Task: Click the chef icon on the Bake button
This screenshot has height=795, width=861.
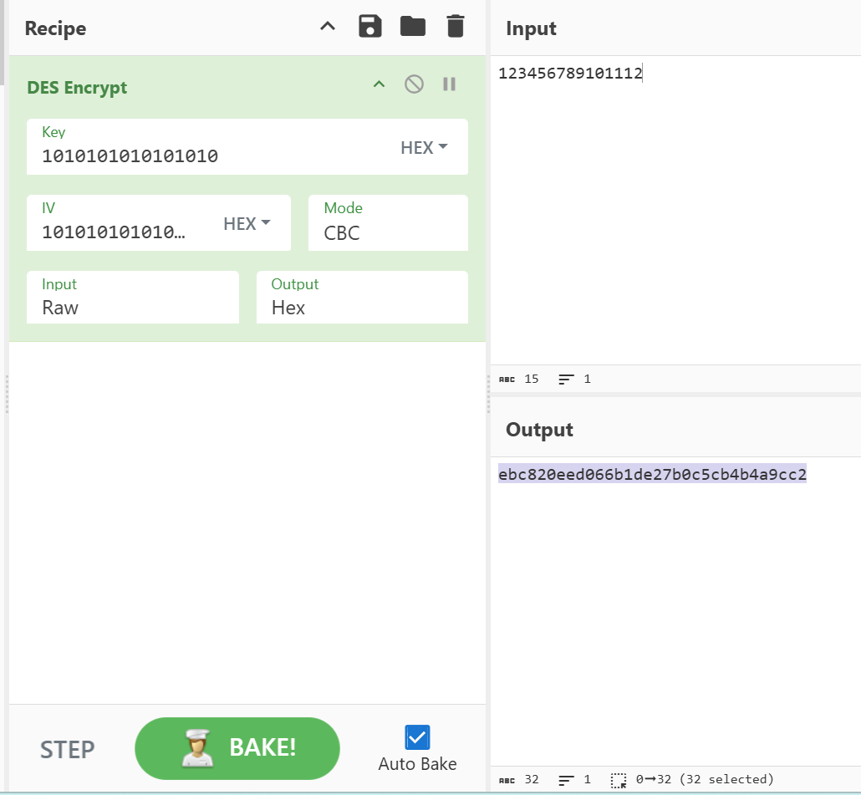Action: coord(197,748)
